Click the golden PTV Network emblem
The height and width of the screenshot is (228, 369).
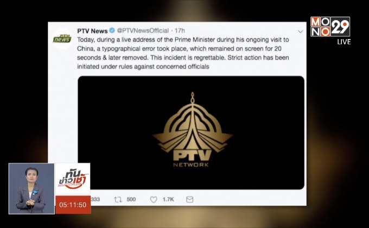[x=192, y=130]
